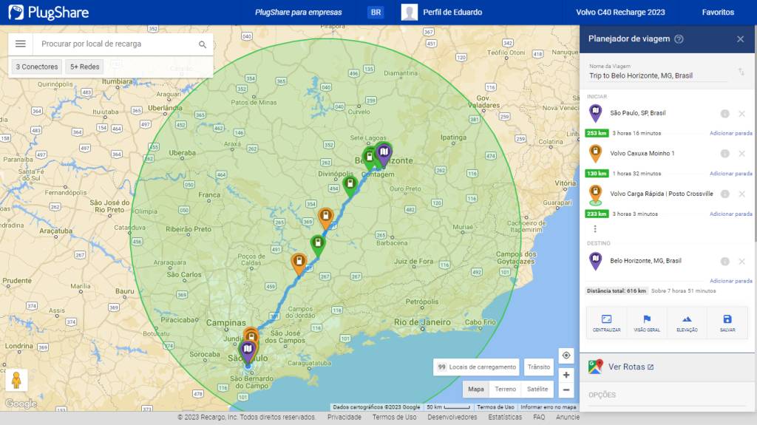Screen dimensions: 757x425
Task: Click purple São Paulo map pin
Action: click(248, 352)
